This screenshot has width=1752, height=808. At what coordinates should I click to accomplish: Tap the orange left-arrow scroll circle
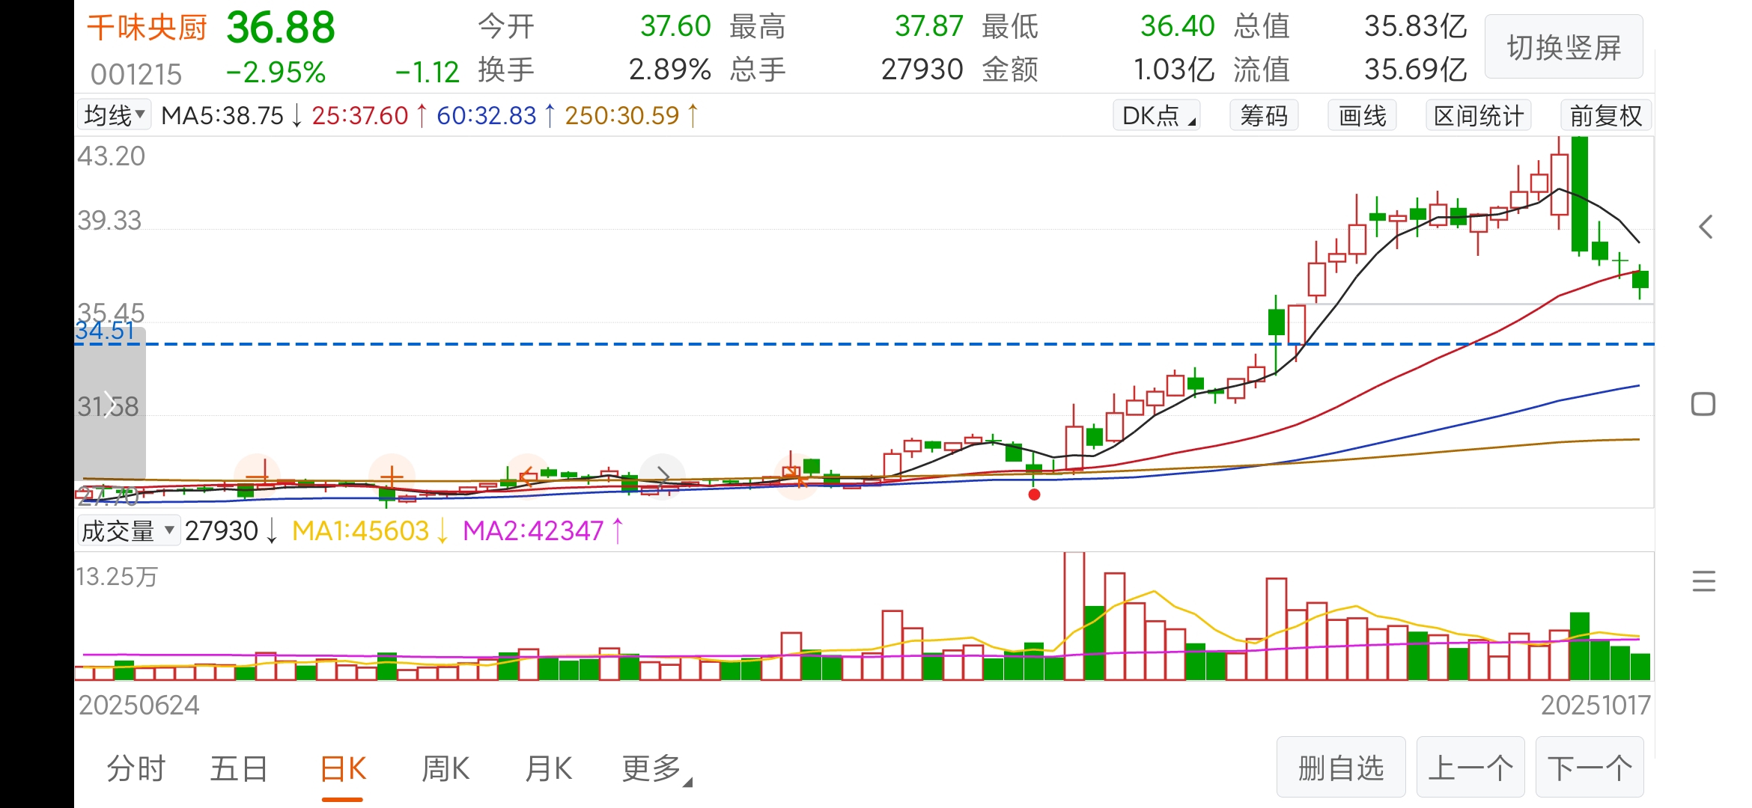coord(527,476)
